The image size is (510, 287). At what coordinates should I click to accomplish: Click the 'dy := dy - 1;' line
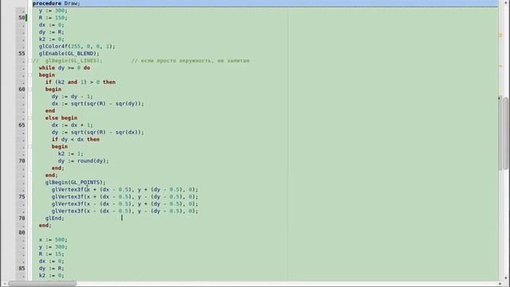point(73,96)
